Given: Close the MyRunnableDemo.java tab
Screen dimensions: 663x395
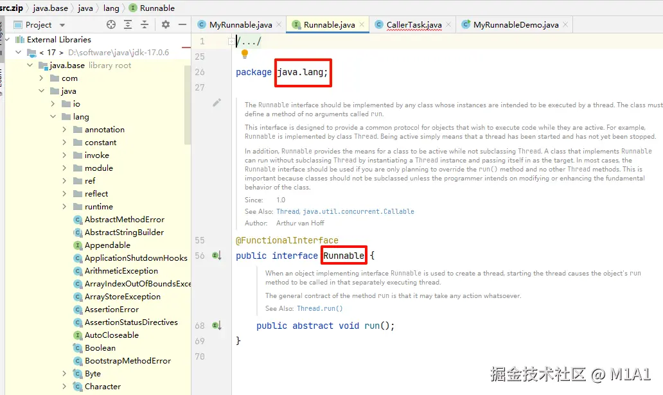Looking at the screenshot, I should [x=565, y=24].
